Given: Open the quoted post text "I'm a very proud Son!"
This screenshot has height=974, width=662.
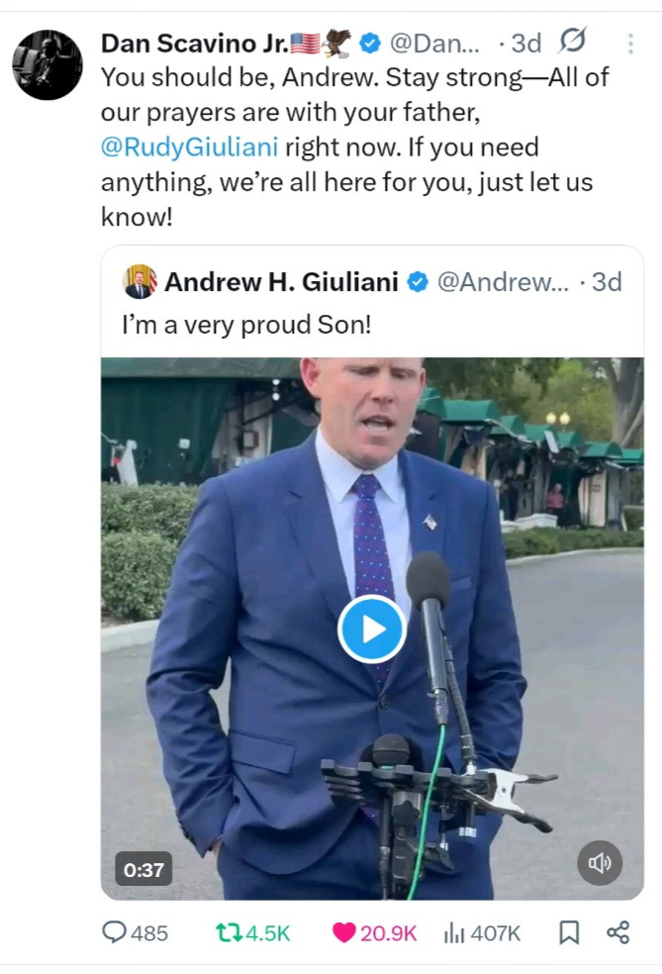Looking at the screenshot, I should [246, 324].
